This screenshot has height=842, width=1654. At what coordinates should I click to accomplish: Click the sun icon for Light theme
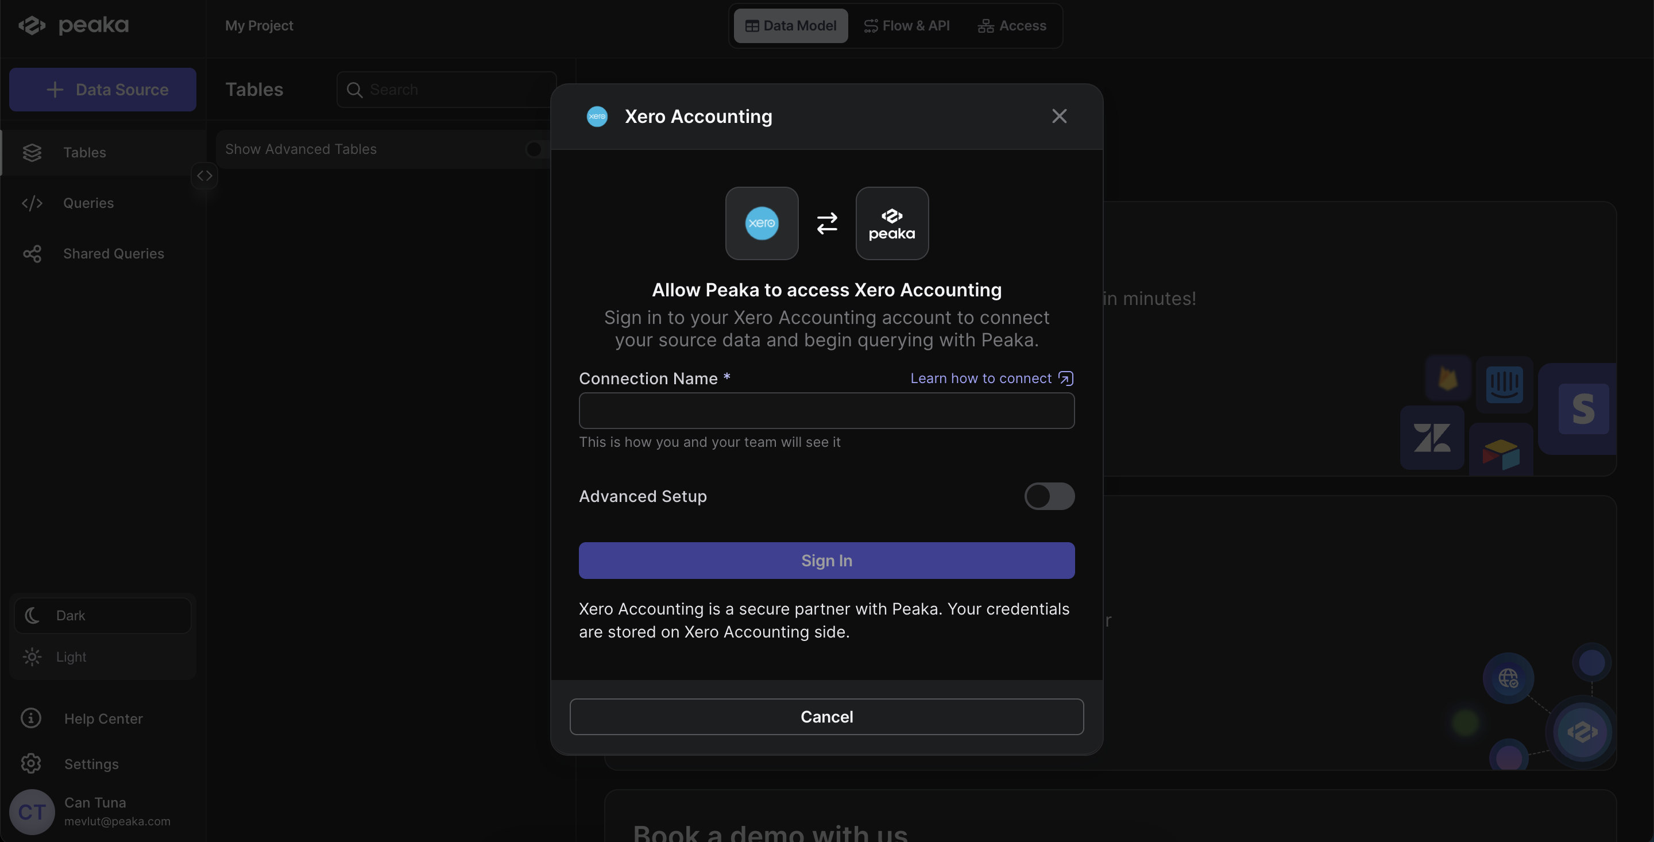pyautogui.click(x=32, y=656)
